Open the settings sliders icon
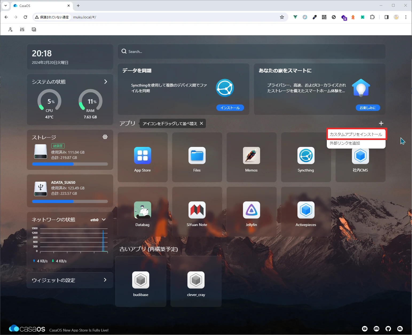The image size is (412, 335). tap(22, 29)
